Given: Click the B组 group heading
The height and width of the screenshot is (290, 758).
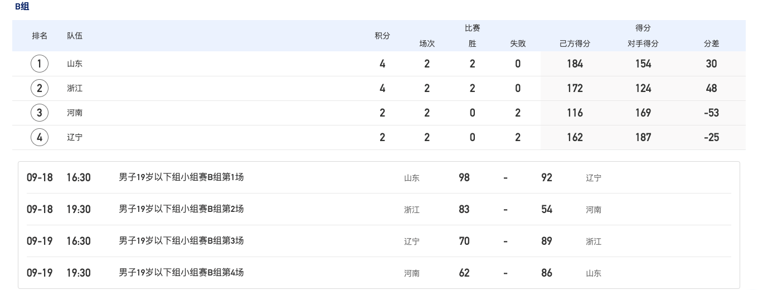Looking at the screenshot, I should click(x=22, y=7).
